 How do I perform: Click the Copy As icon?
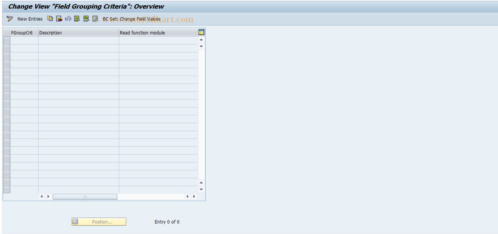[x=50, y=18]
